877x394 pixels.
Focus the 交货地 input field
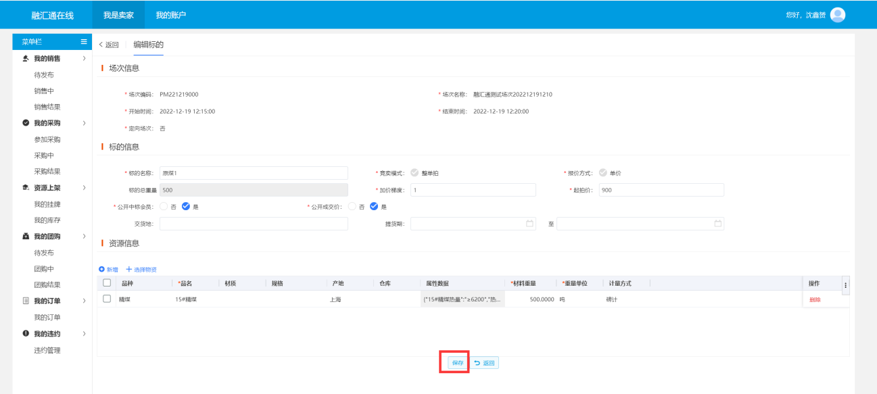[254, 224]
